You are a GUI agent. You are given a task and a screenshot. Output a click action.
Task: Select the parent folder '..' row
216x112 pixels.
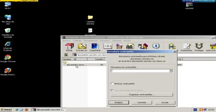65,62
